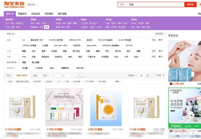Click 多选 in the brand row

click(154, 40)
